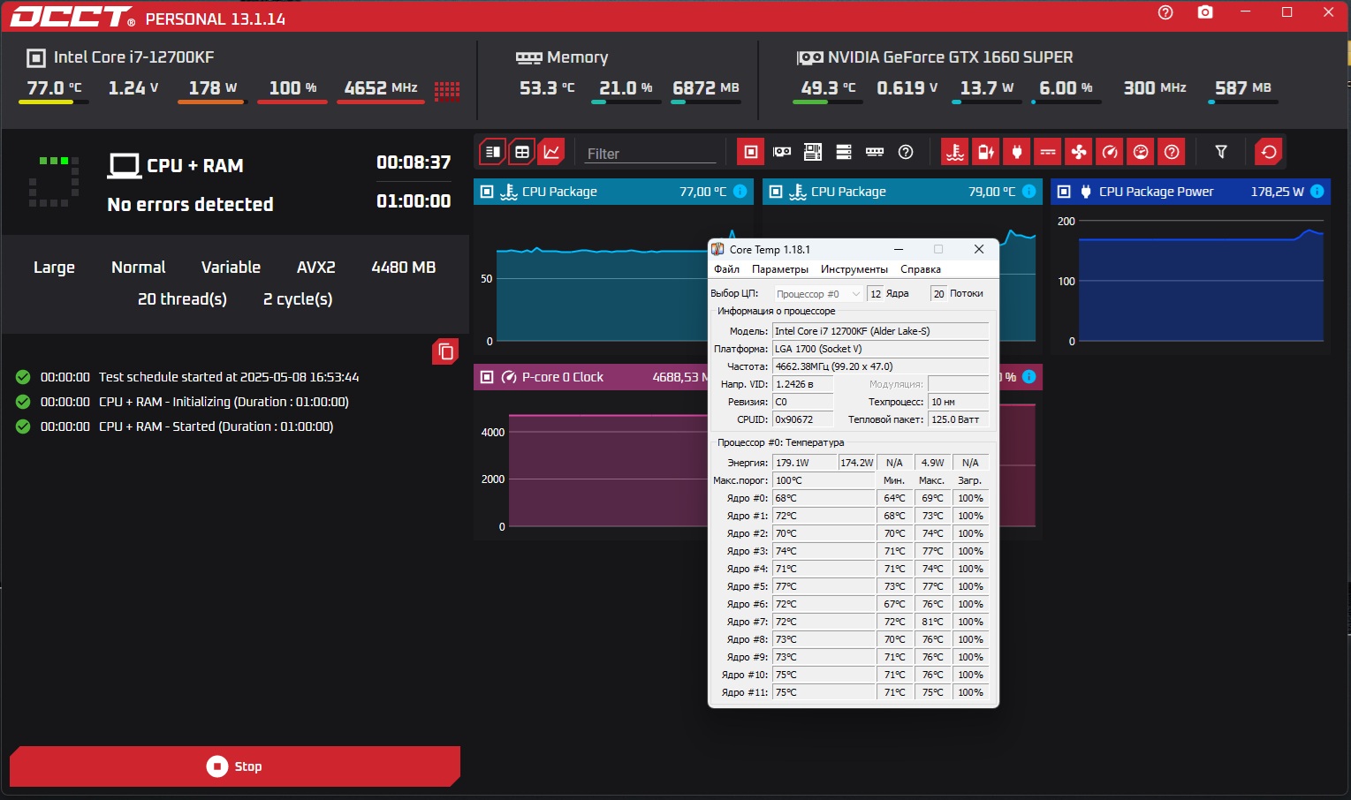1351x800 pixels.
Task: Click the 'AVX2' instruction set setting
Action: coord(316,268)
